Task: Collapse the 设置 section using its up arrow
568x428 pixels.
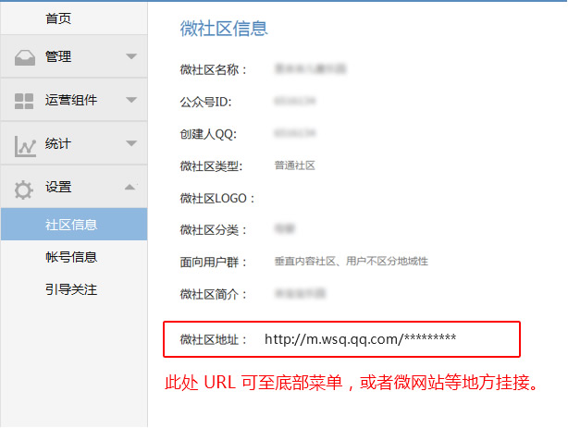Action: click(130, 187)
